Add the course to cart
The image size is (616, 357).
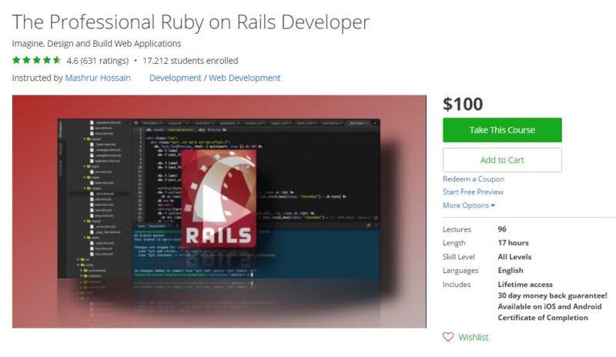tap(502, 160)
